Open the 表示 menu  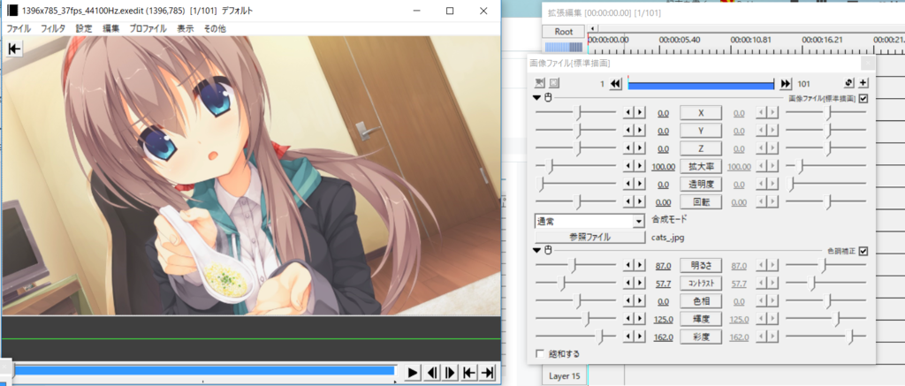coord(186,27)
